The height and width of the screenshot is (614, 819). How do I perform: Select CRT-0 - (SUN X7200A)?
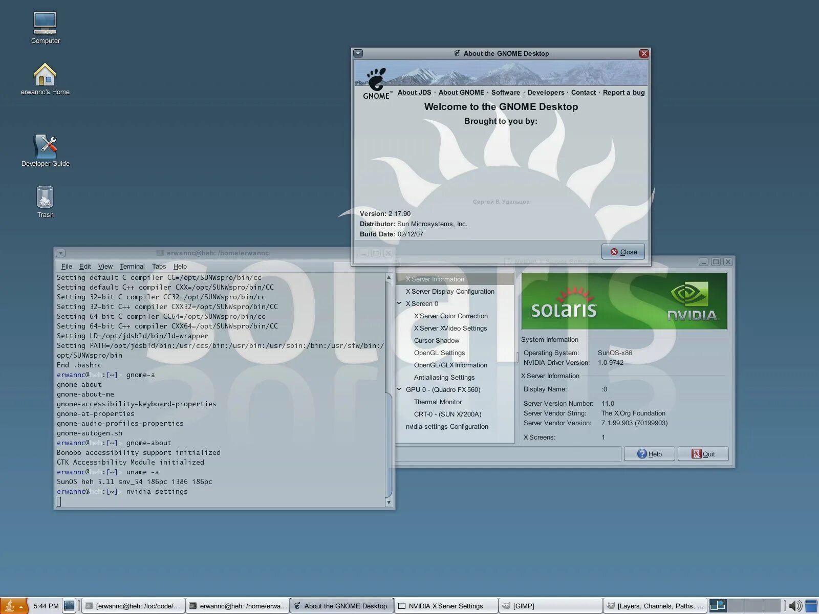point(455,414)
